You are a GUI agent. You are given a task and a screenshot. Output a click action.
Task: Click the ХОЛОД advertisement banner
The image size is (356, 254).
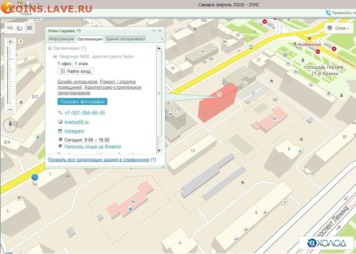pos(327,243)
